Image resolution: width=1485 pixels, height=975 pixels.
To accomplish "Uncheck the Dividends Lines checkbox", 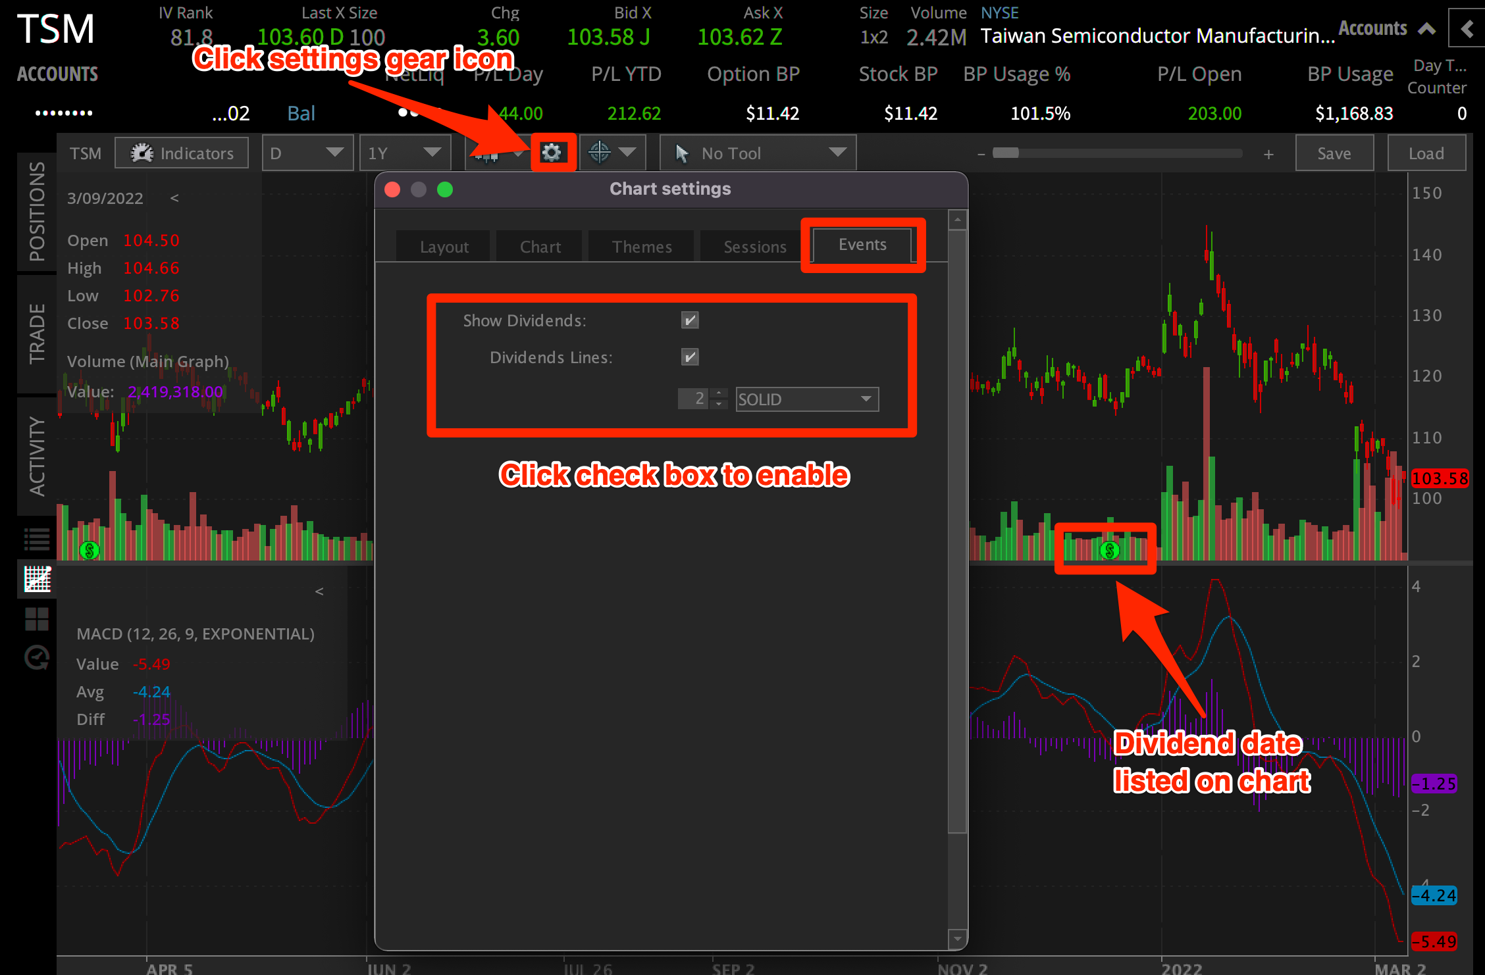I will coord(690,357).
